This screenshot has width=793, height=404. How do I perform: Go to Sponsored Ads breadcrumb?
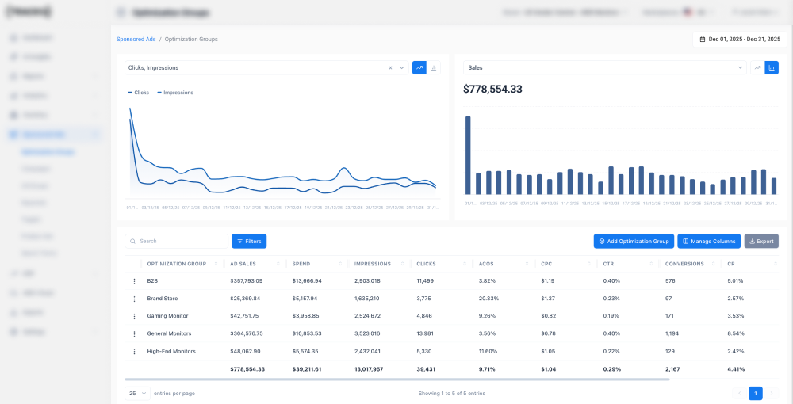tap(136, 39)
